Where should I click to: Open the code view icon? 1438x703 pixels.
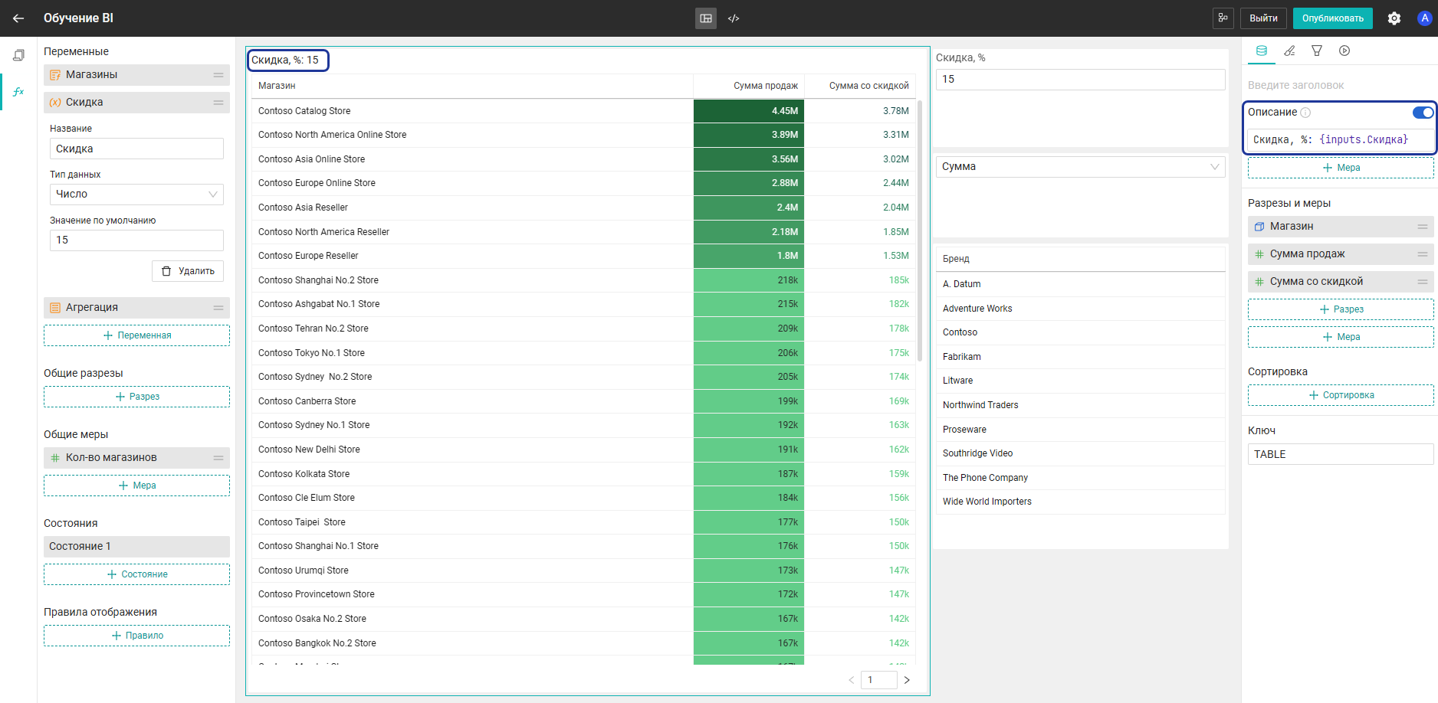[x=734, y=18]
